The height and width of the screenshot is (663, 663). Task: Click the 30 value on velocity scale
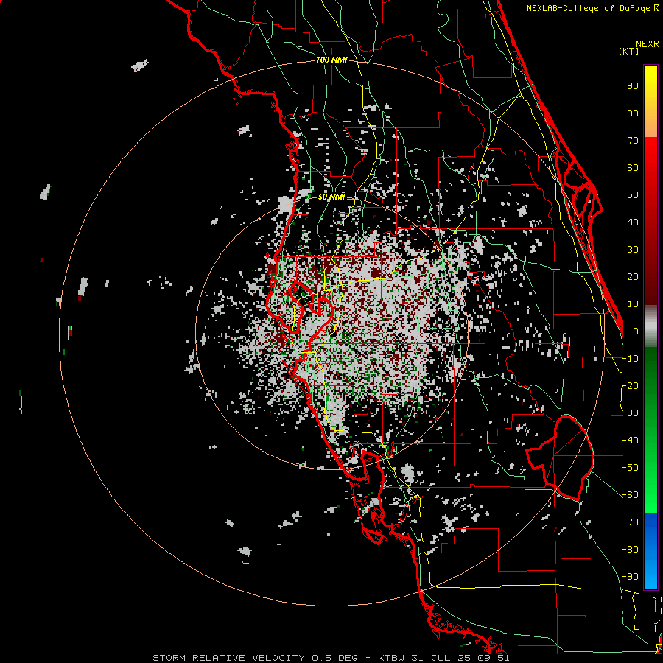pos(633,250)
